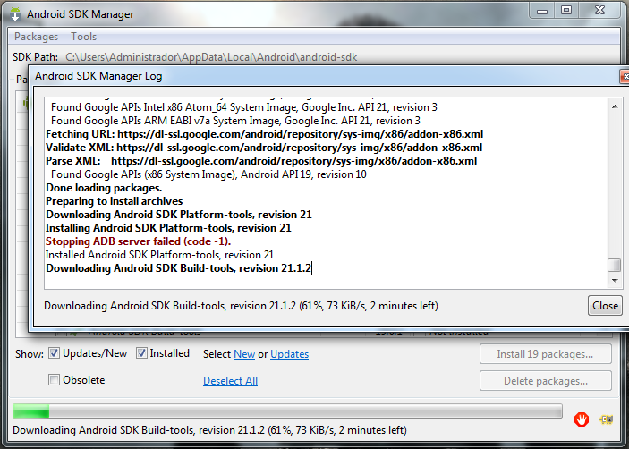Toggle the Installed checkbox
The image size is (629, 449).
pos(141,353)
